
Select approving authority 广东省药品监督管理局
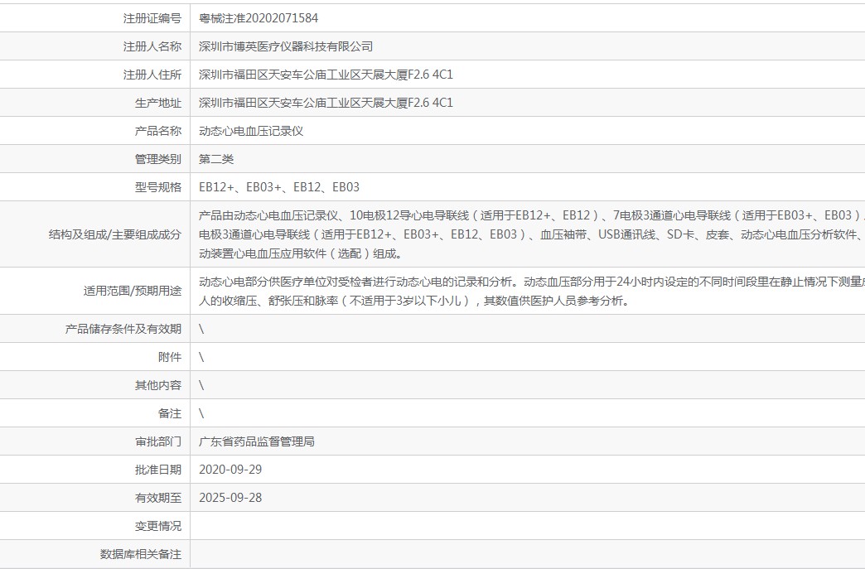(x=257, y=441)
